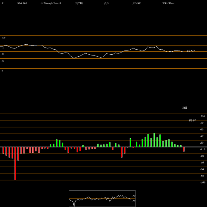Click the MR axis label -100
The height and width of the screenshot is (207, 207).
tap(203, 183)
